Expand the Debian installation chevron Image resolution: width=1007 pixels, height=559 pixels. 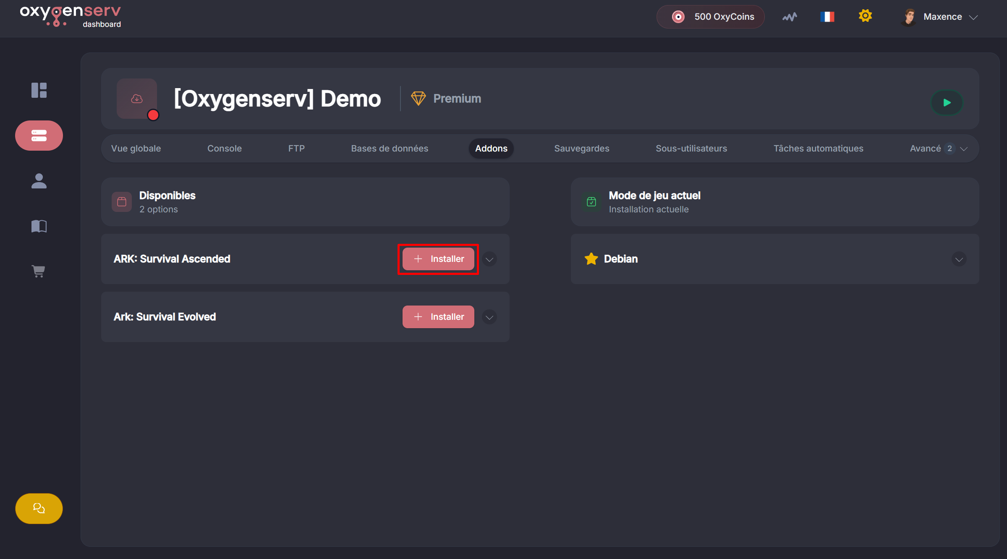coord(959,259)
